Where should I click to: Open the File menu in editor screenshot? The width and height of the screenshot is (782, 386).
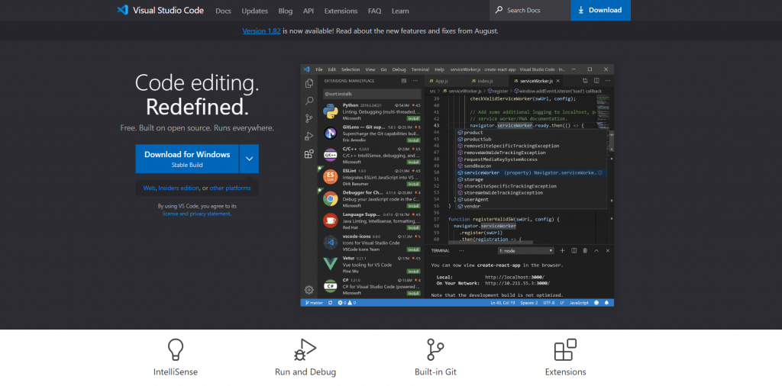tap(319, 69)
